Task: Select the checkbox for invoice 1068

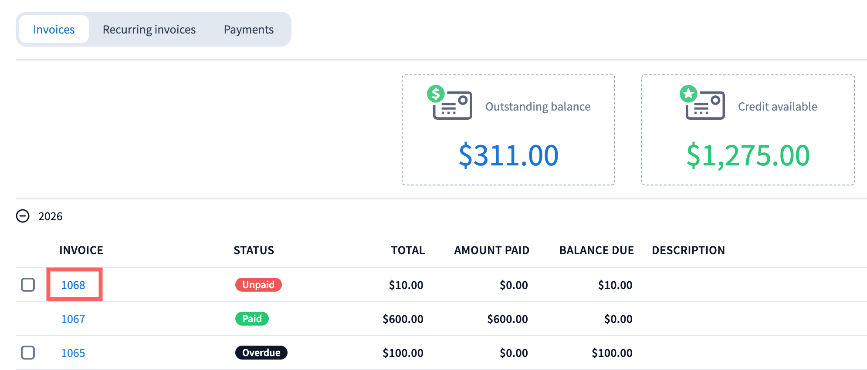Action: click(x=28, y=285)
